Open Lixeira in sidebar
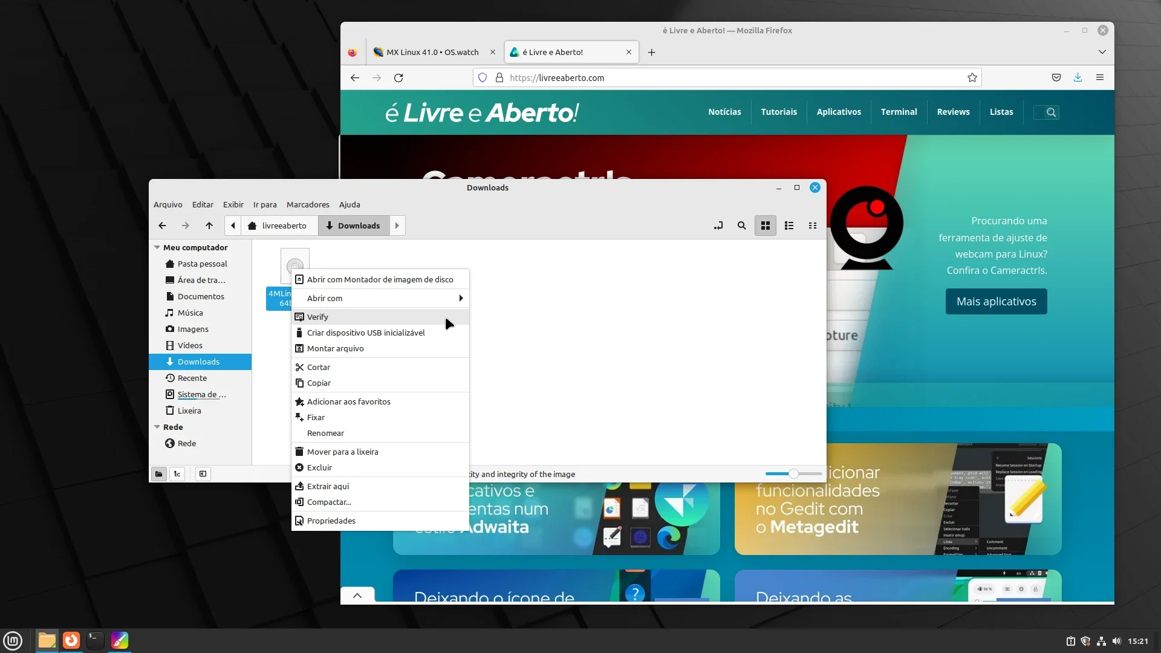Image resolution: width=1161 pixels, height=653 pixels. coord(201,411)
